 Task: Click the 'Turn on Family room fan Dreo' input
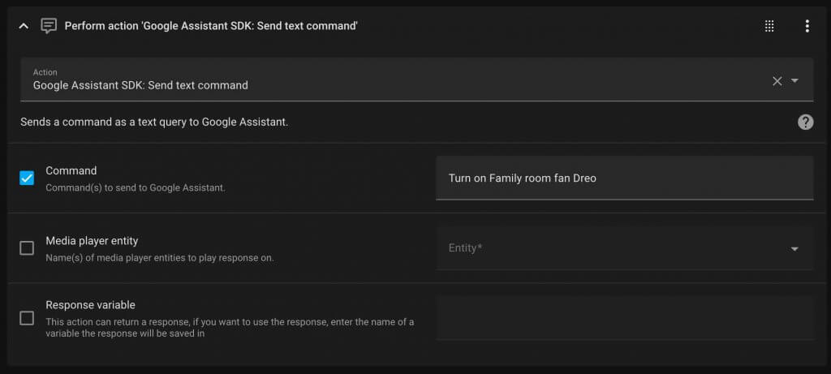624,178
